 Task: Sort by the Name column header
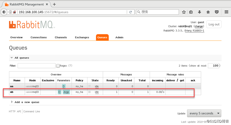(17, 80)
